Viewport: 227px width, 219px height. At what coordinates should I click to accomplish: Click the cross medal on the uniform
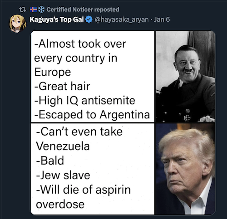click(187, 118)
